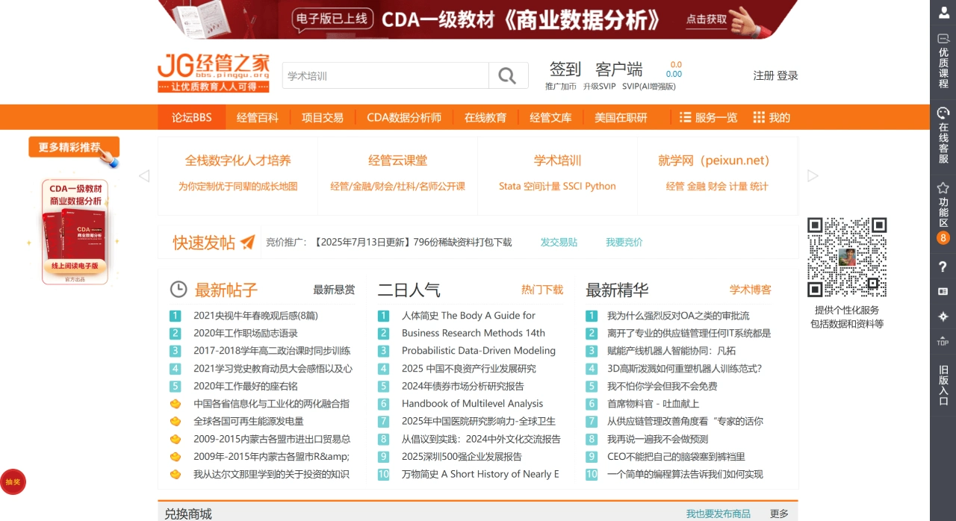Image resolution: width=956 pixels, height=521 pixels.
Task: Click the user profile icon in the sidebar
Action: tap(943, 13)
